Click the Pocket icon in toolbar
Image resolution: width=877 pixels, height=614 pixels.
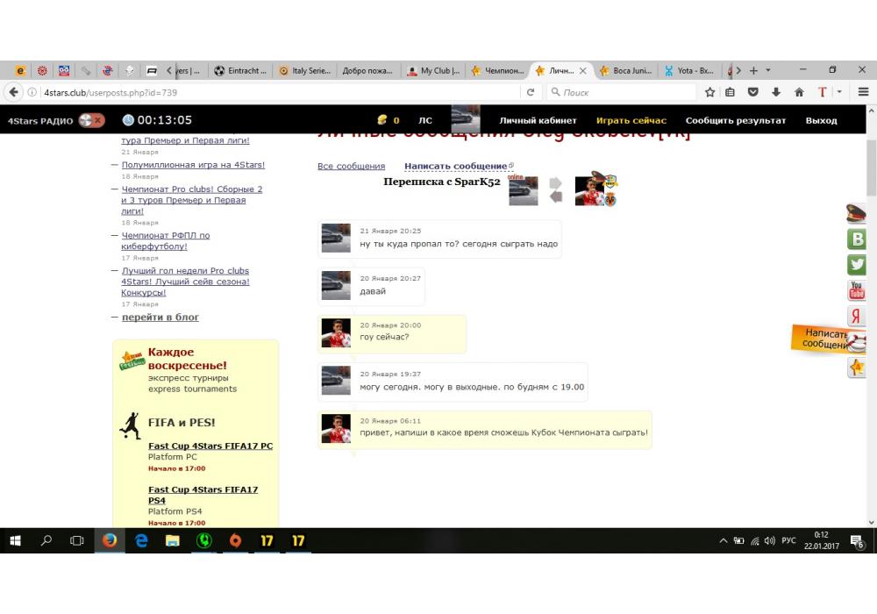[752, 92]
